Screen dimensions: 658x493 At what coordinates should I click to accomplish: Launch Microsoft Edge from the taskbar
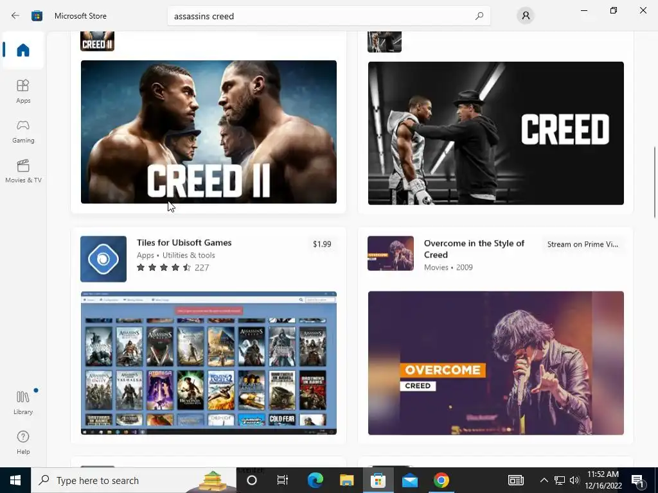click(x=315, y=480)
